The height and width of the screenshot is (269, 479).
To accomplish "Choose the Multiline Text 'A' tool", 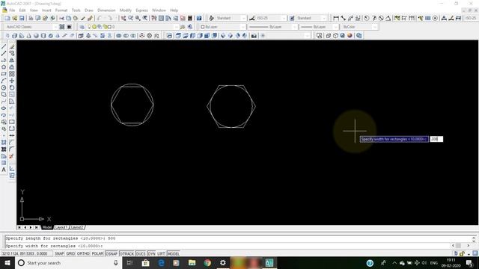I will tap(4, 170).
